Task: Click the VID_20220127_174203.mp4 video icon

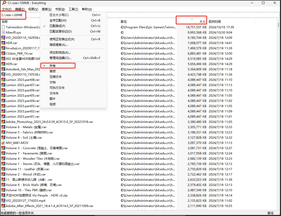Action: (3, 200)
